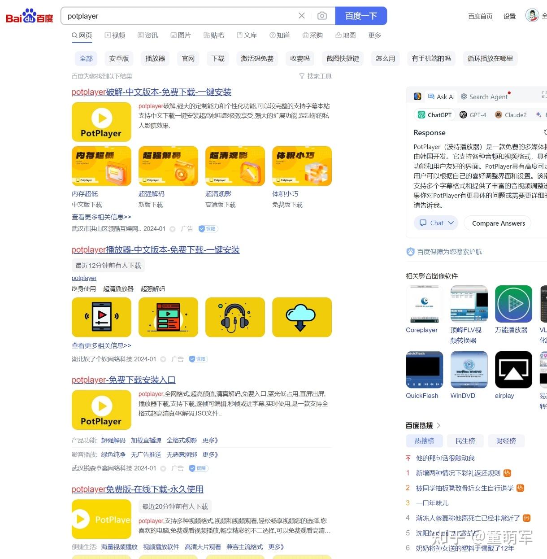Expand 更多 under 便捷生活 row
Image resolution: width=547 pixels, height=559 pixels.
coord(276,547)
